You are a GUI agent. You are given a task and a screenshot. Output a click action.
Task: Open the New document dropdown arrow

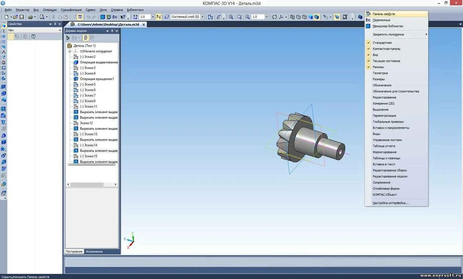pyautogui.click(x=11, y=17)
